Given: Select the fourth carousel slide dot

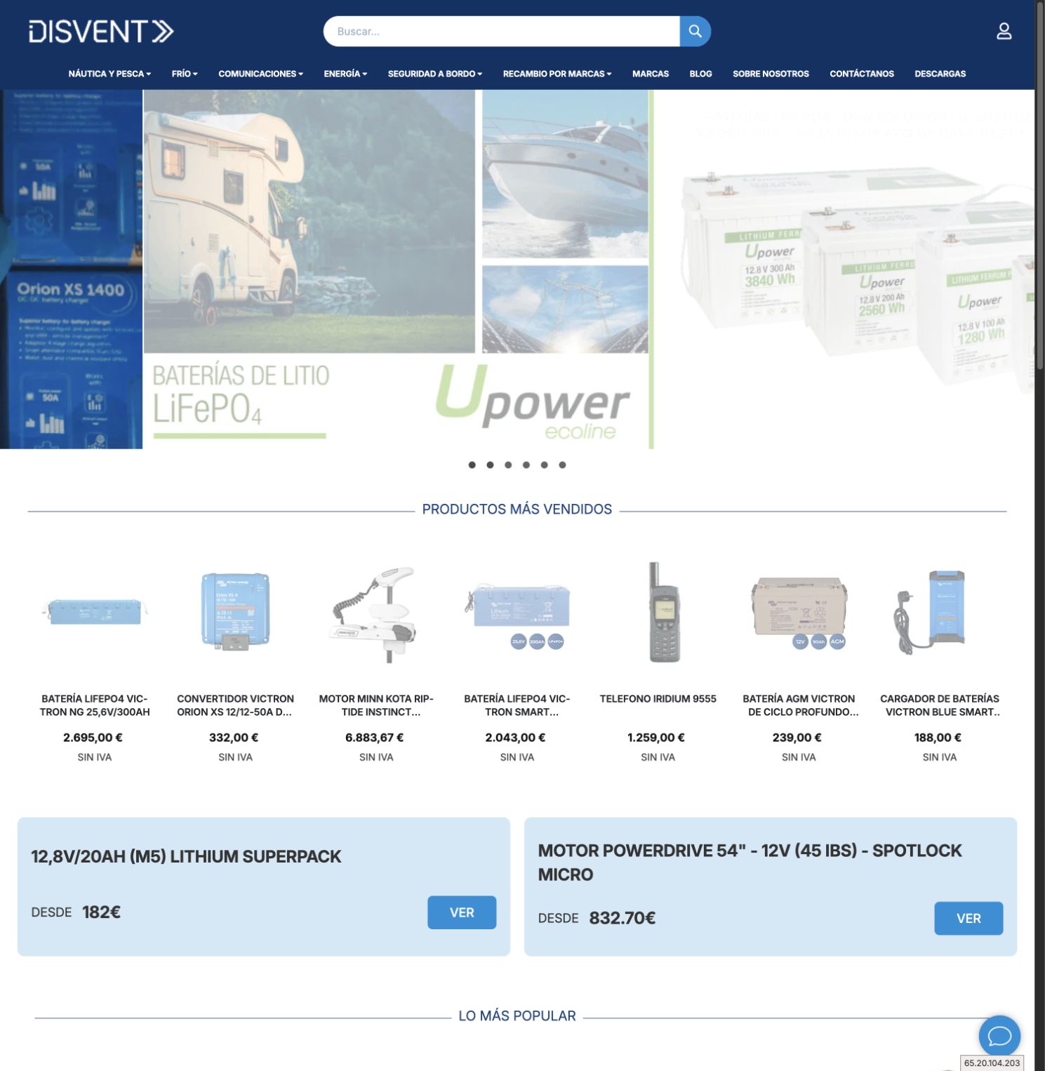Looking at the screenshot, I should point(526,465).
